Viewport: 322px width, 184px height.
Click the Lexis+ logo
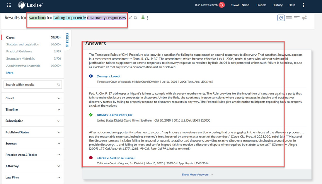tap(30, 5)
